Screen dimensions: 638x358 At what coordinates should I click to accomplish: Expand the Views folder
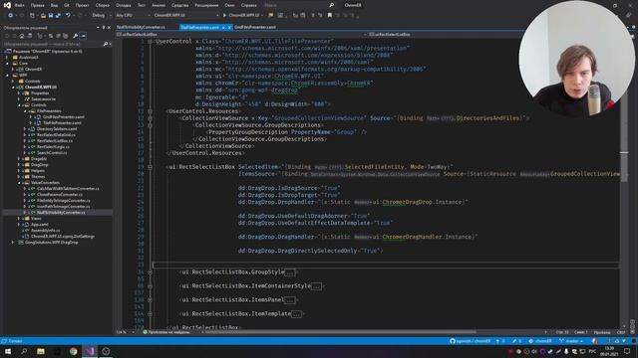coord(19,219)
